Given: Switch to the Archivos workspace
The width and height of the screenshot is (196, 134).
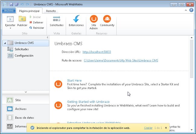Looking at the screenshot, I should click(26, 109).
